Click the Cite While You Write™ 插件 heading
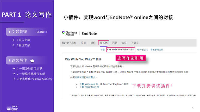This screenshot has height=112, width=200. point(83,59)
